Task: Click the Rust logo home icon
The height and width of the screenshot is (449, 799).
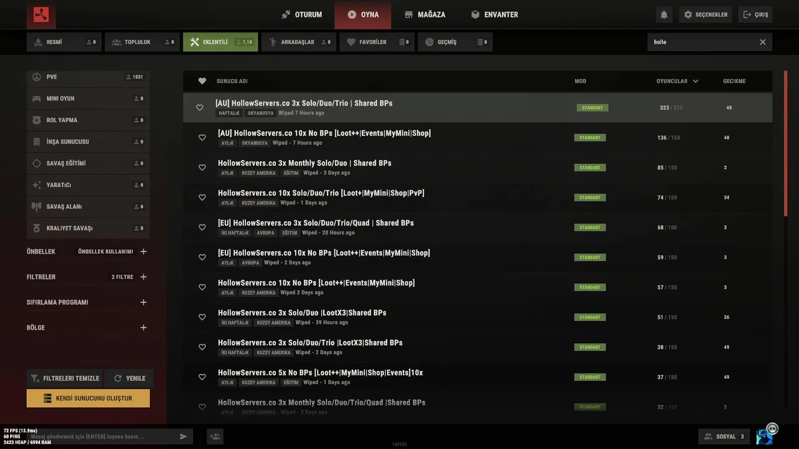Action: [41, 14]
